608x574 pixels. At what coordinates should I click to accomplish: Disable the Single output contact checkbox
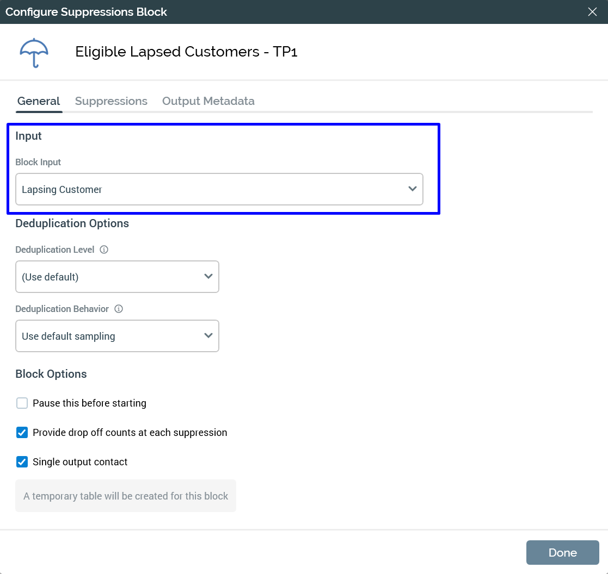22,462
